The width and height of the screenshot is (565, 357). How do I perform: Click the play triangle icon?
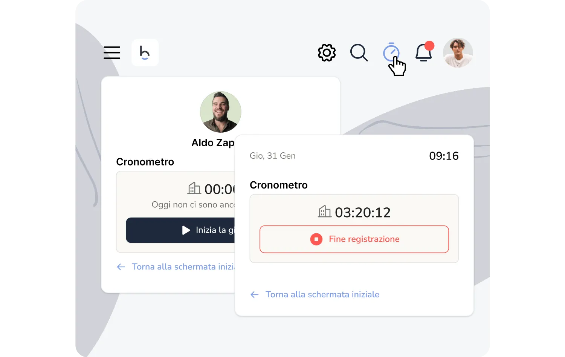(186, 230)
